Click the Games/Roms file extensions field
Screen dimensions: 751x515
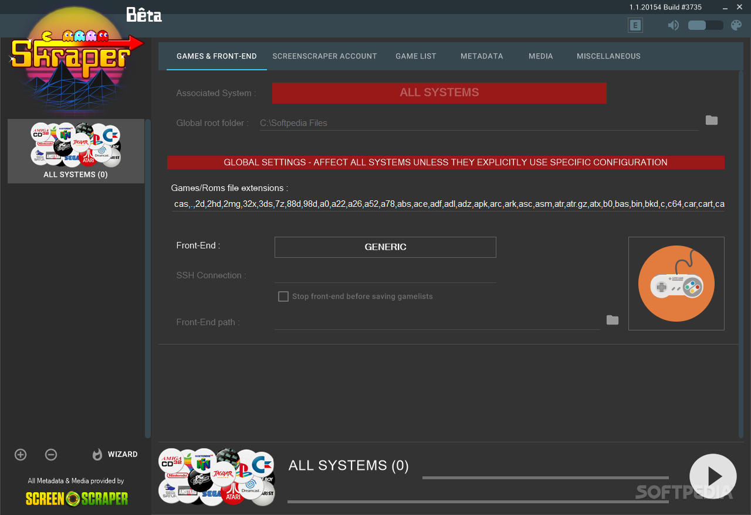448,204
